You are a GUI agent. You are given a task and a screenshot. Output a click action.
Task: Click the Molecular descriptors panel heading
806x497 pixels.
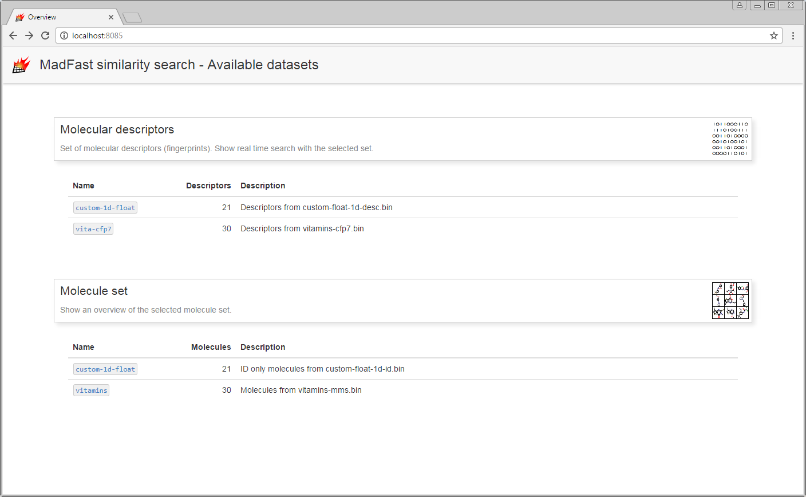point(117,129)
